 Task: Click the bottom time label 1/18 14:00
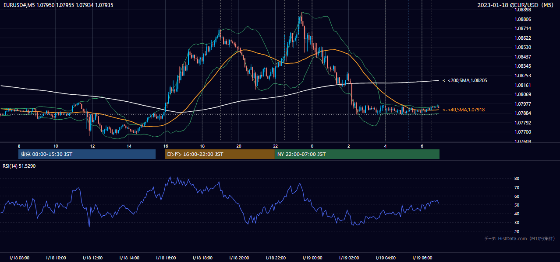[129, 258]
